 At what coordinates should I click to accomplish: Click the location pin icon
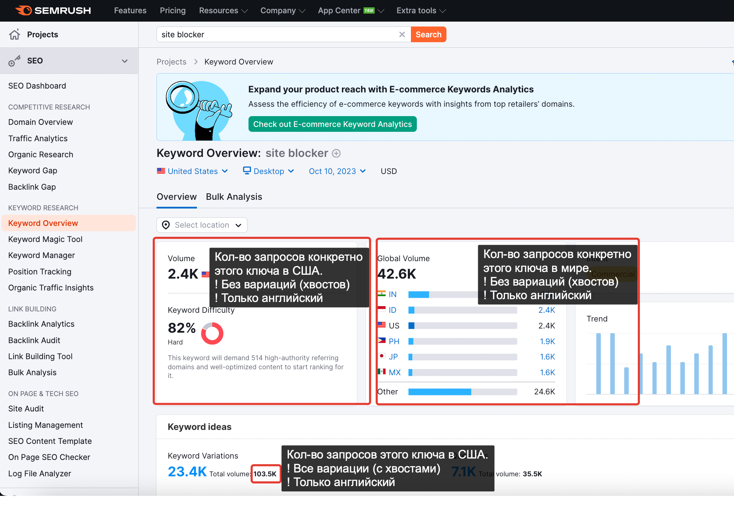[166, 225]
